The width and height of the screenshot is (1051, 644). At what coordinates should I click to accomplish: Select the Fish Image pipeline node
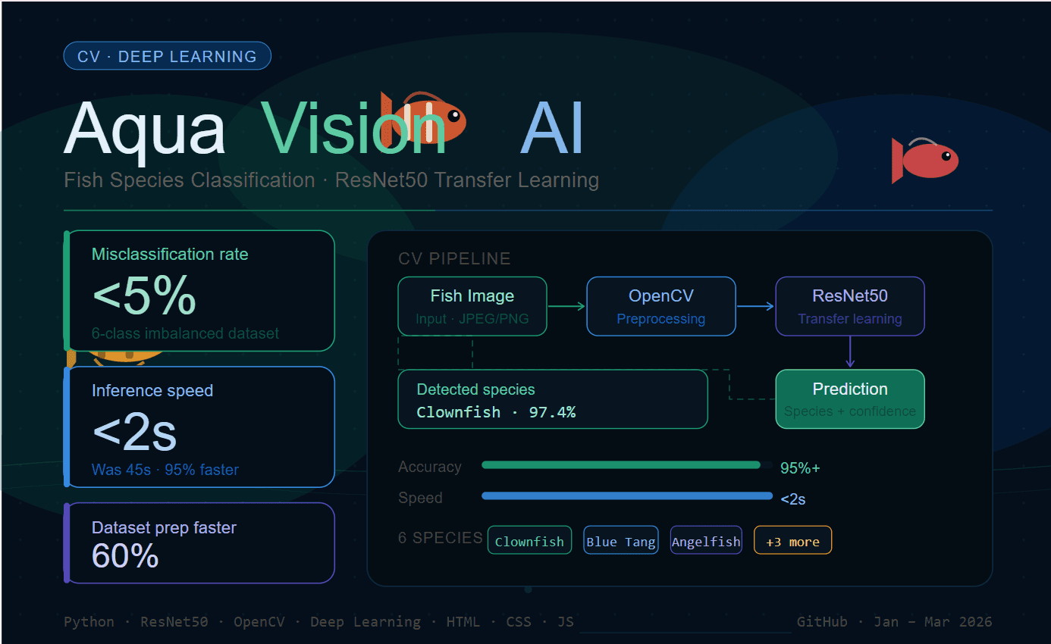[x=472, y=306]
